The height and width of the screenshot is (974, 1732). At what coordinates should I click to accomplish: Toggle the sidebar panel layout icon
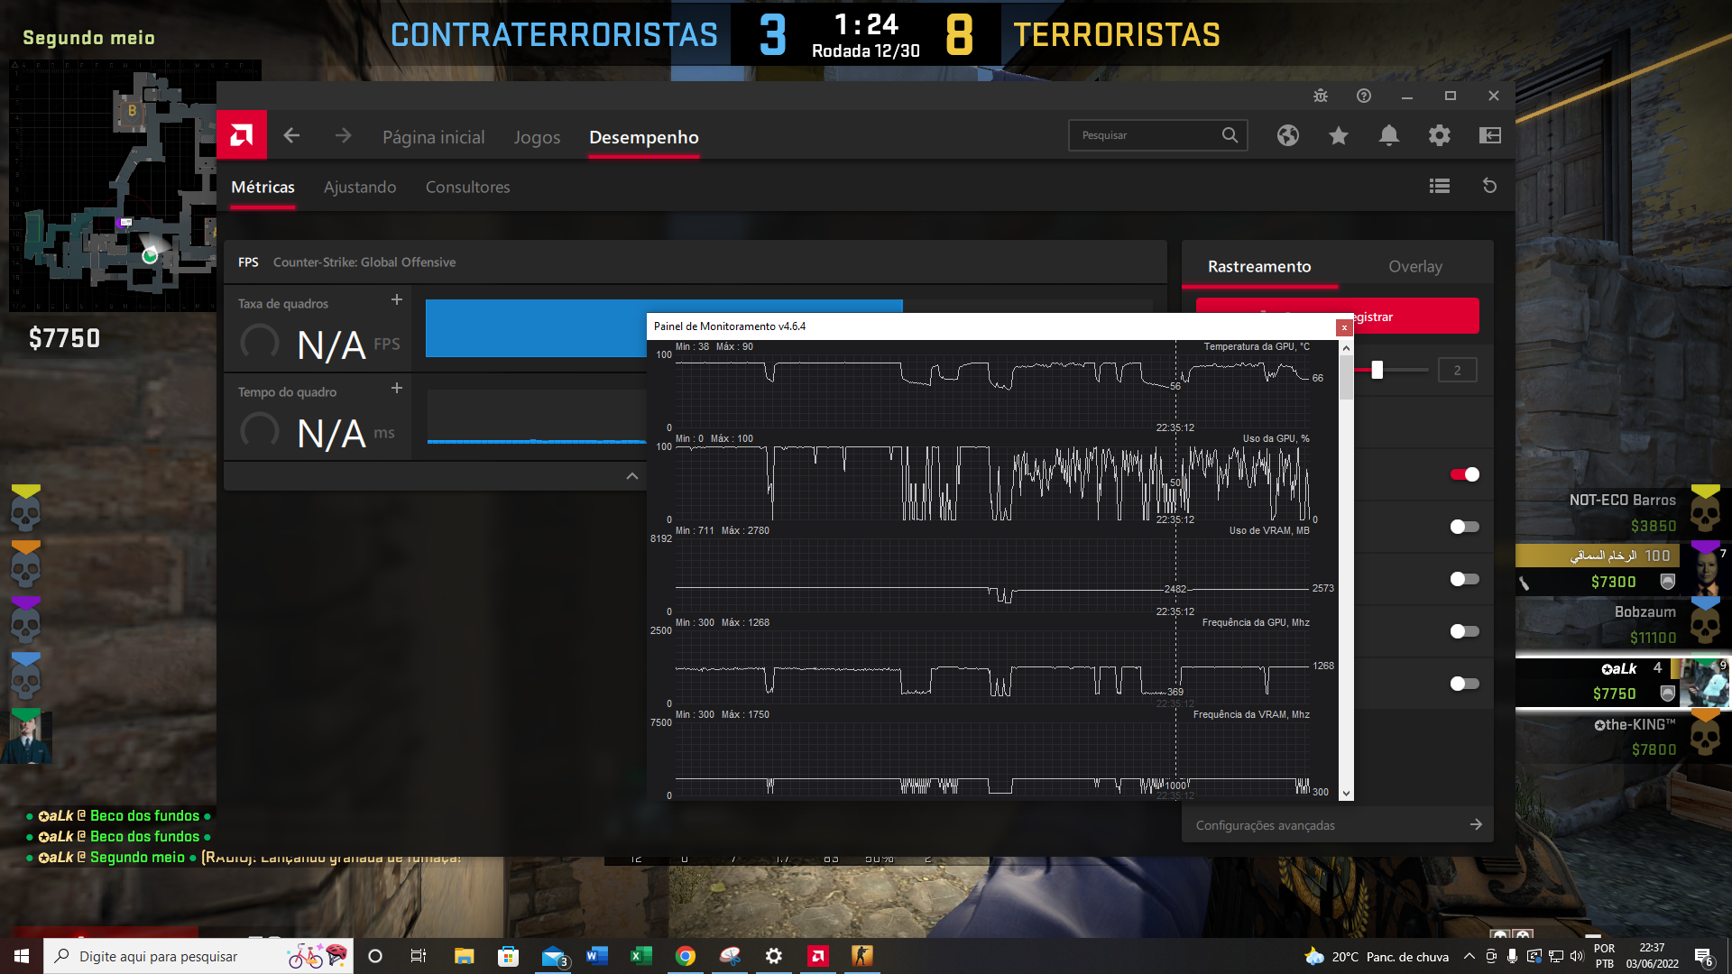1490,135
